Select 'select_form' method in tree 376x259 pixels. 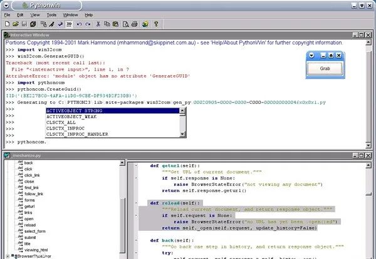35,231
